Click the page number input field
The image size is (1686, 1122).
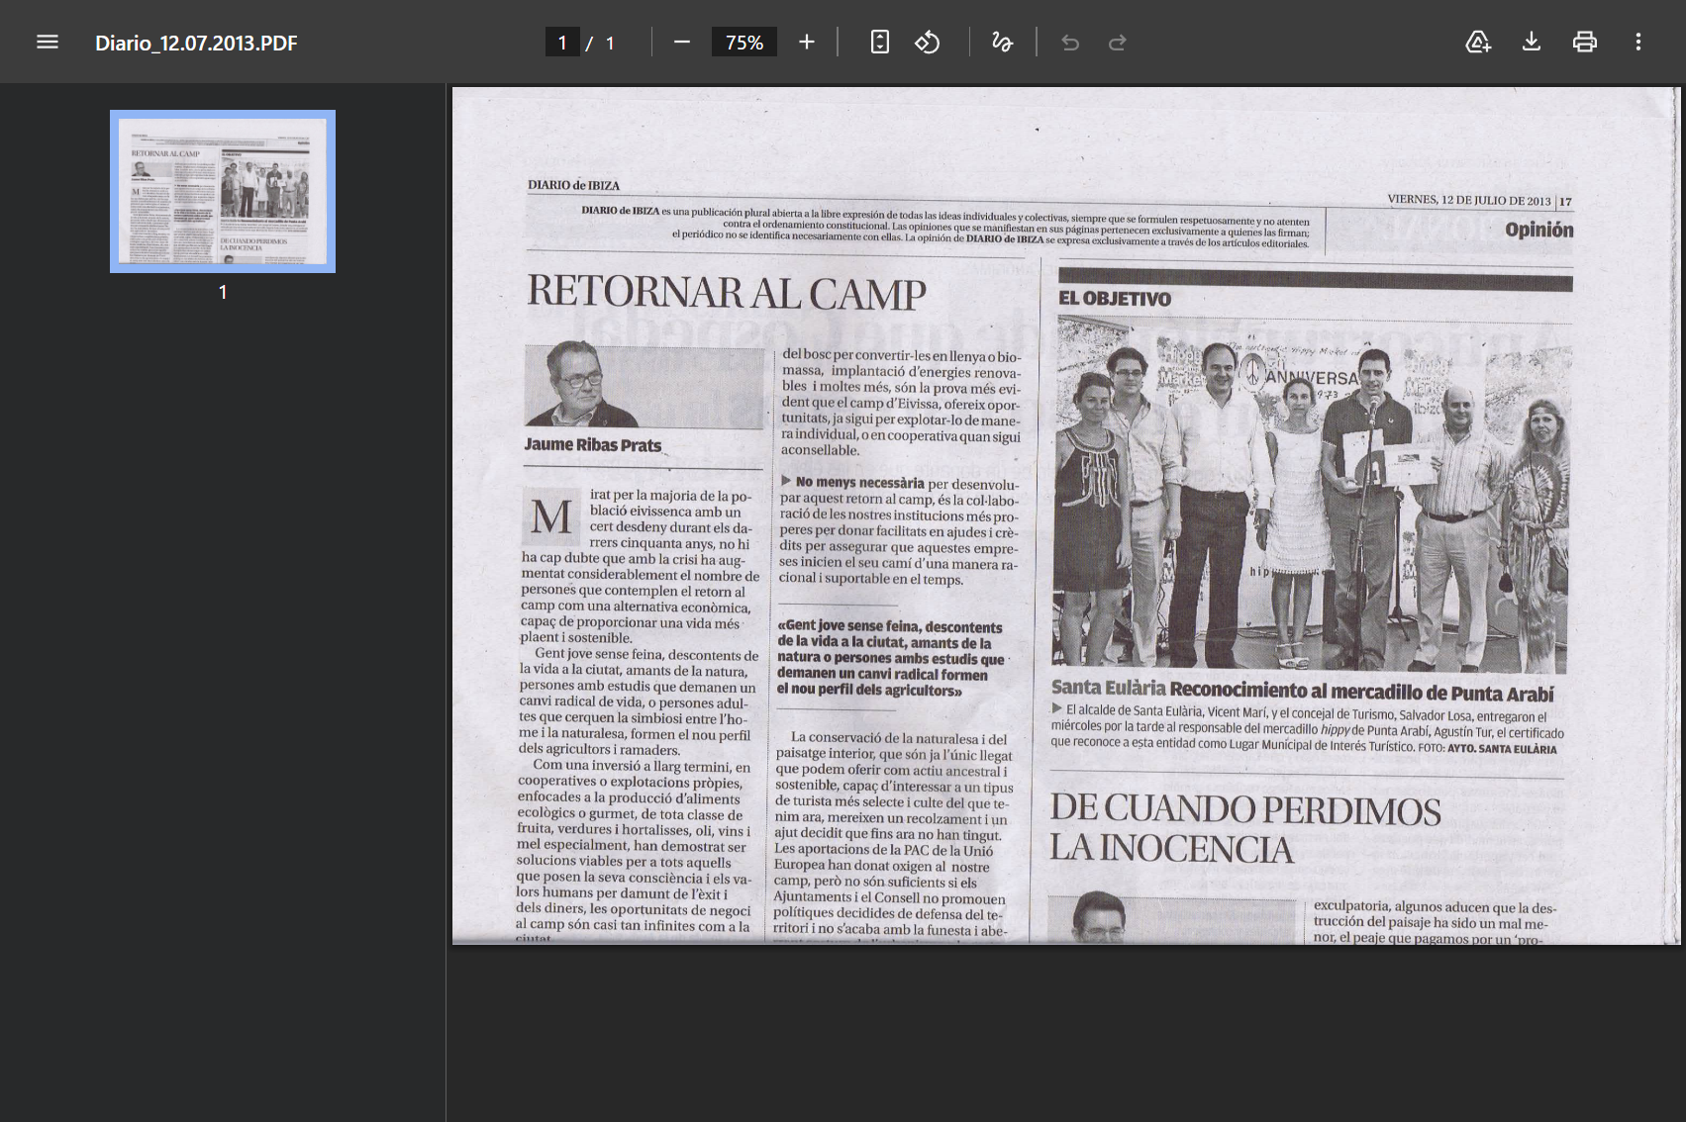(562, 43)
